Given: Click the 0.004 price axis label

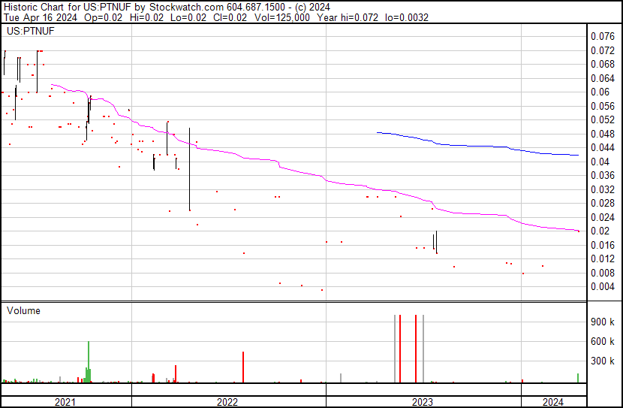Looking at the screenshot, I should [x=602, y=286].
